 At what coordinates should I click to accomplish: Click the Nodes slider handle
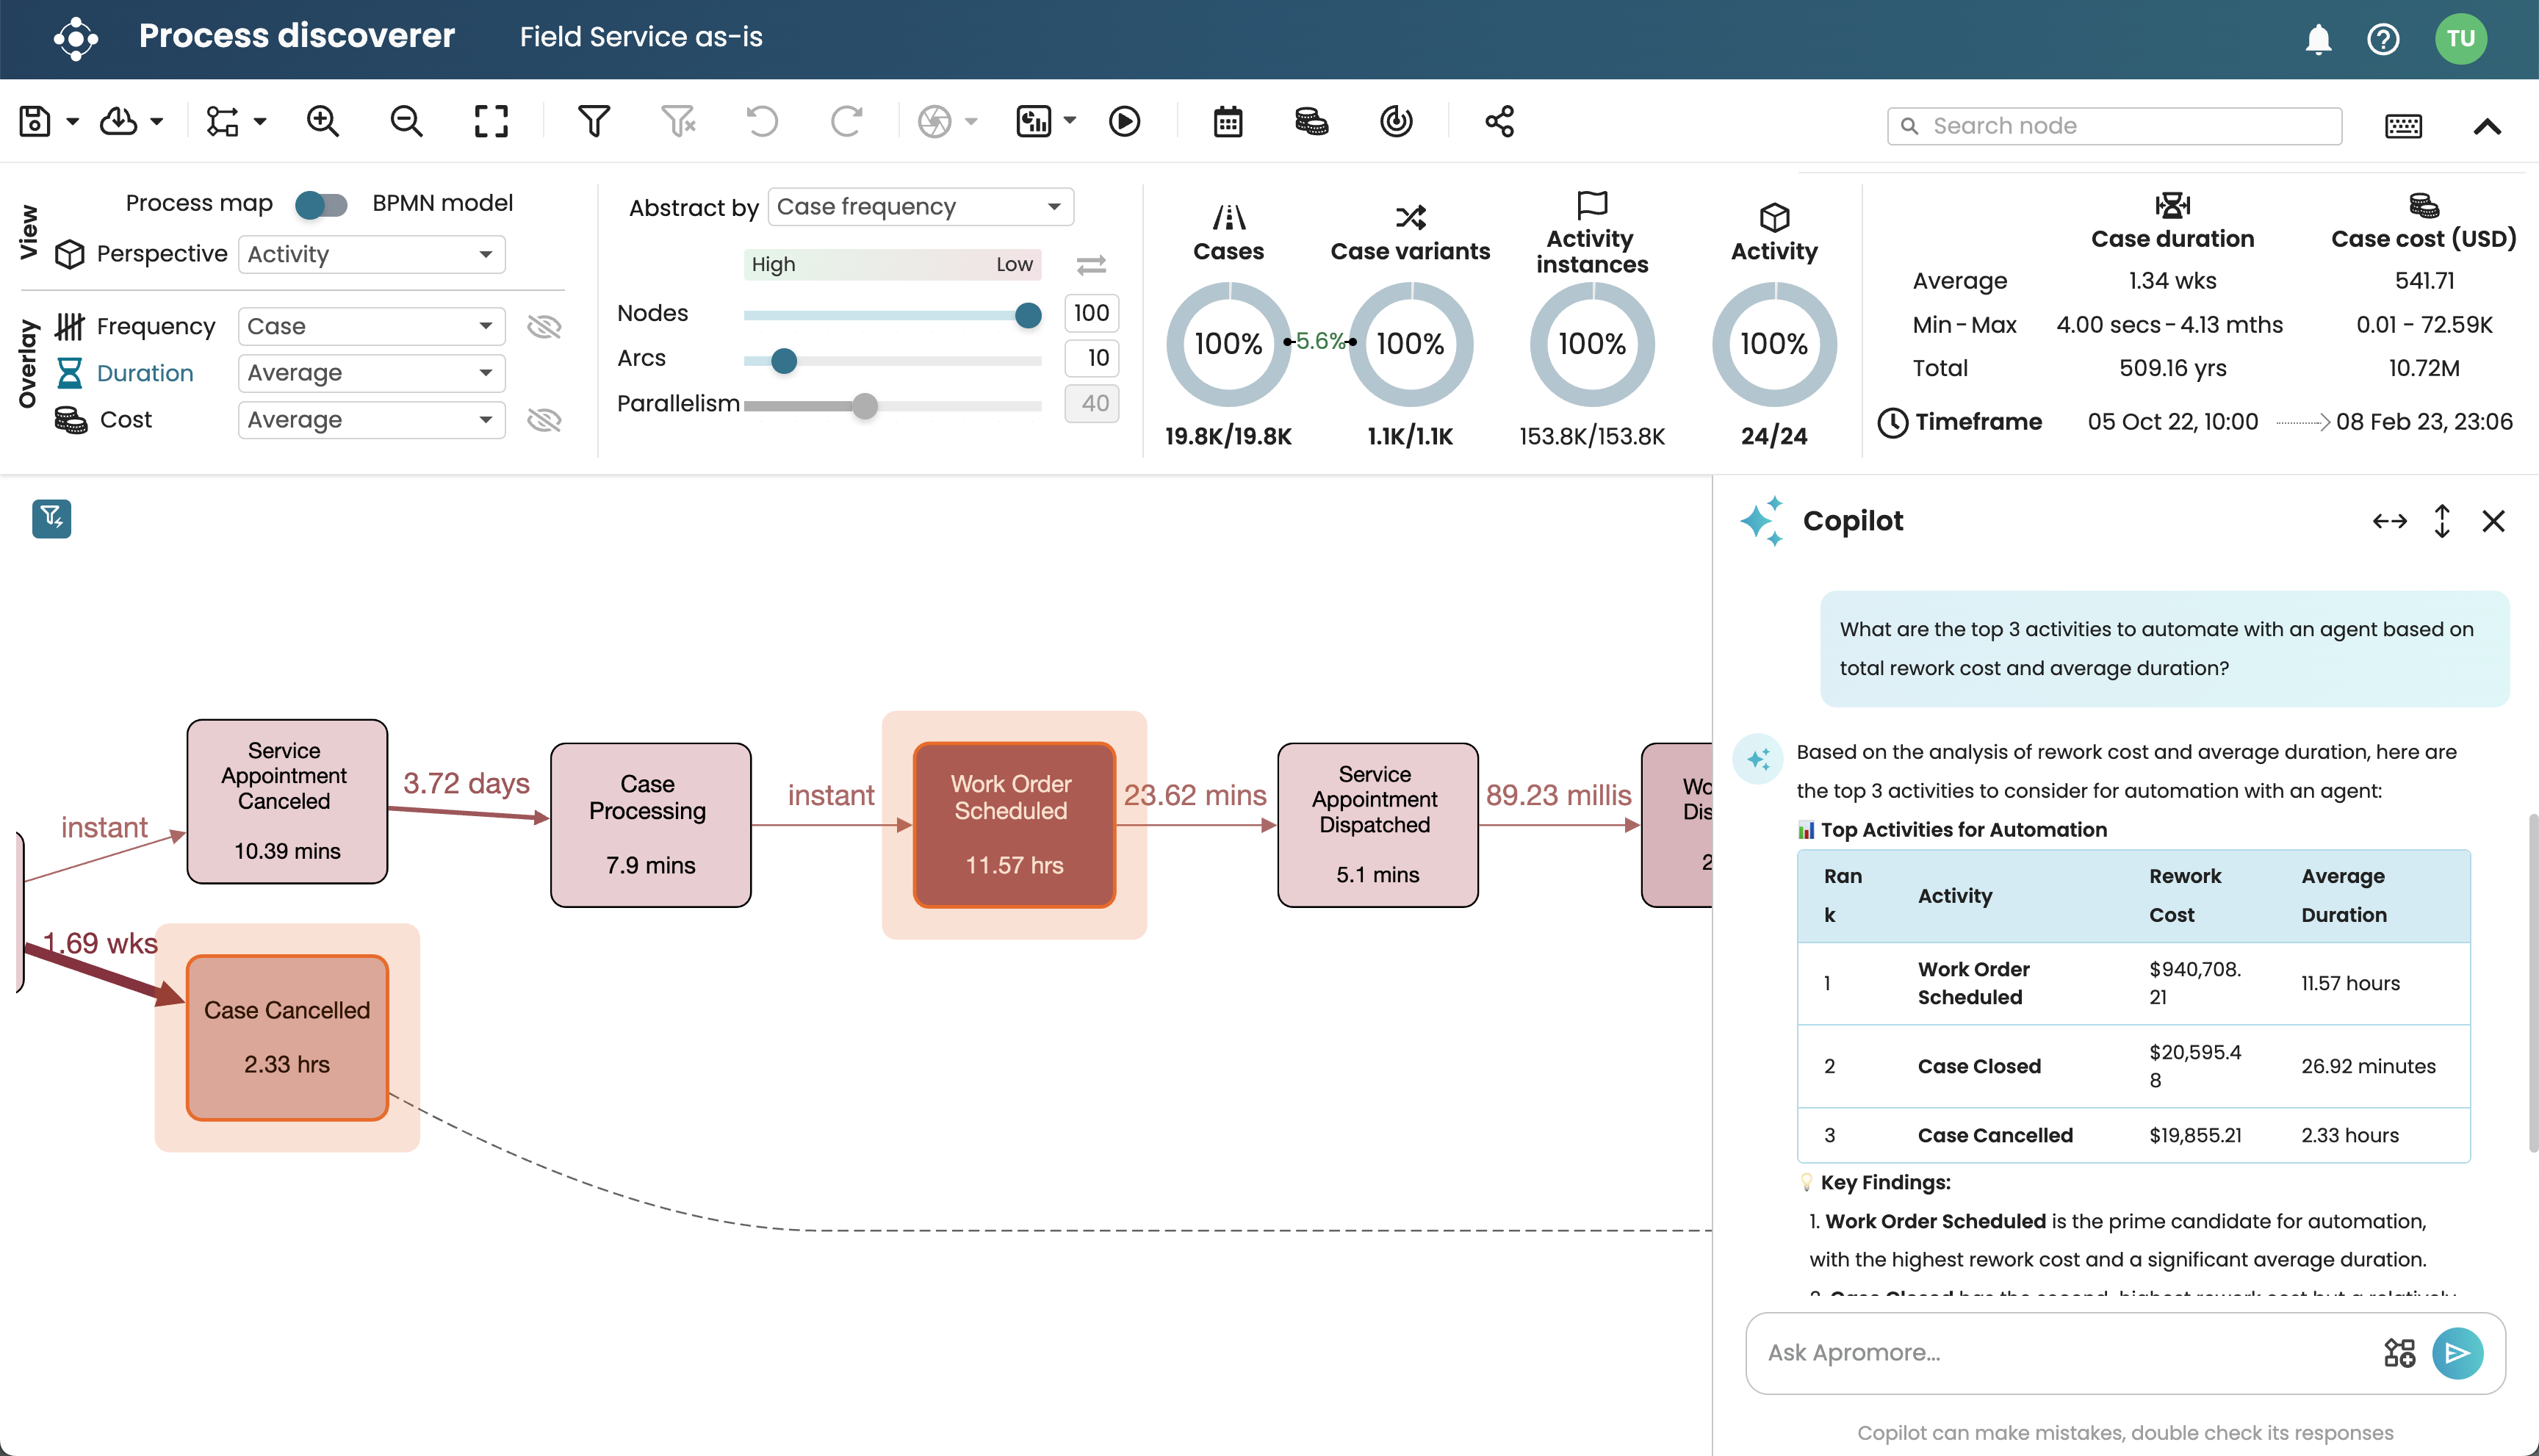click(1028, 315)
